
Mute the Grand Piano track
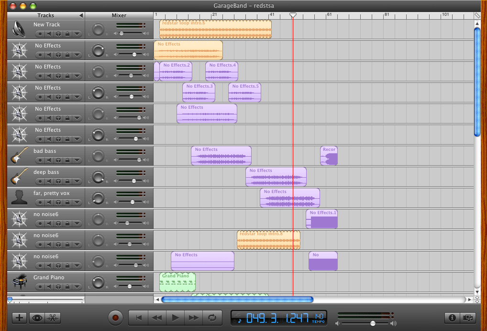click(x=49, y=287)
